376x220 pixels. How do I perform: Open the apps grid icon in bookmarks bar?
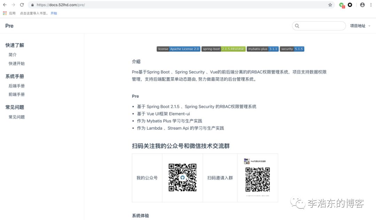coord(5,13)
